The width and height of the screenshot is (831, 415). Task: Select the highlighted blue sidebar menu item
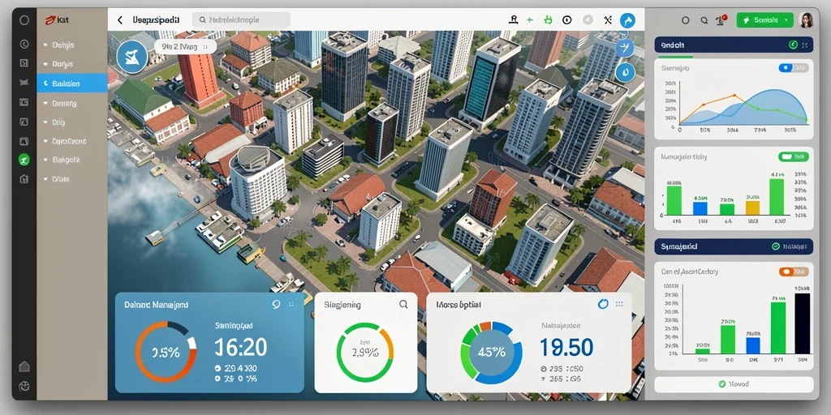tap(72, 83)
